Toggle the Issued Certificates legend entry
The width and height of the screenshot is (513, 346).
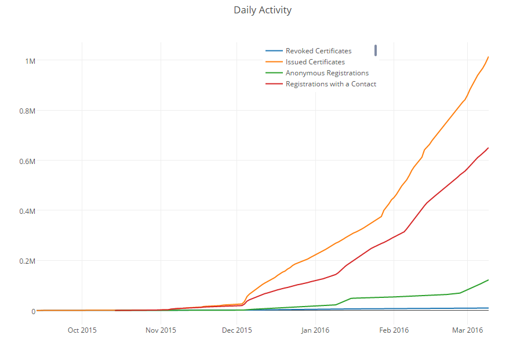point(315,62)
